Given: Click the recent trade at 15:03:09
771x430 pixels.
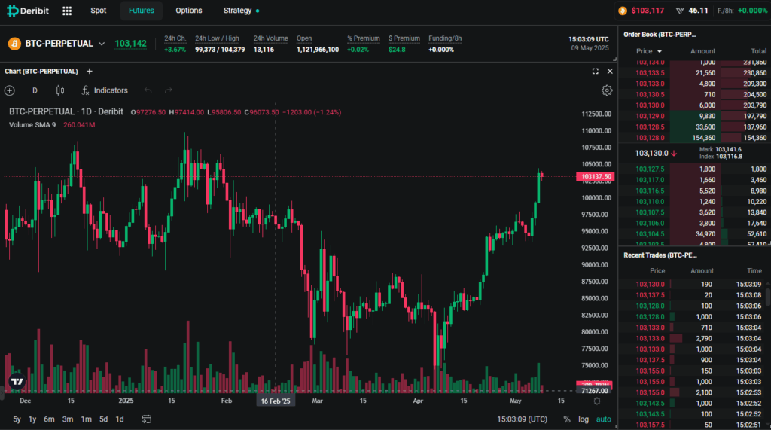Looking at the screenshot, I should pyautogui.click(x=694, y=285).
